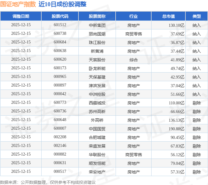Click market value 49.74亿
208x185 pixels.
[x=177, y=68]
